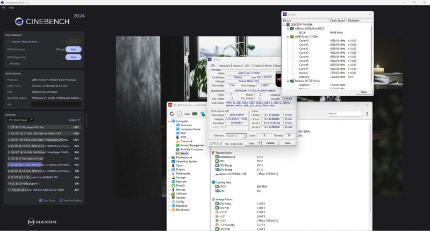This screenshot has height=231, width=430.
Task: Expand the Benchmark node in AIDA64
Action: point(169,210)
